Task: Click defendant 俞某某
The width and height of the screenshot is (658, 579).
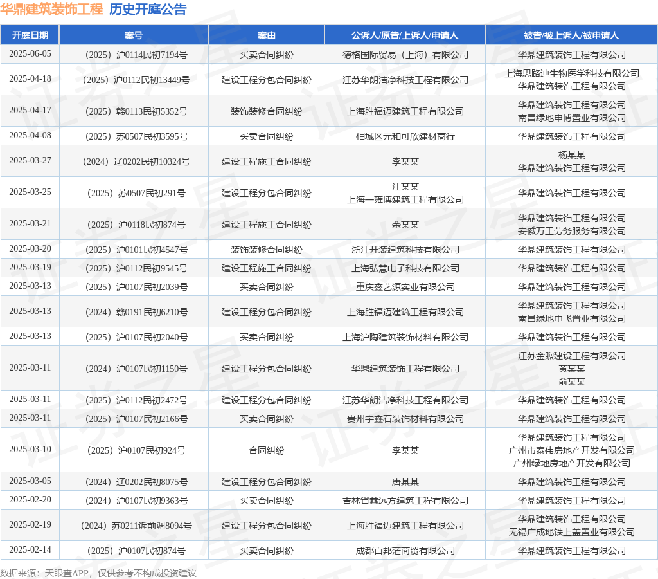Action: coord(571,381)
